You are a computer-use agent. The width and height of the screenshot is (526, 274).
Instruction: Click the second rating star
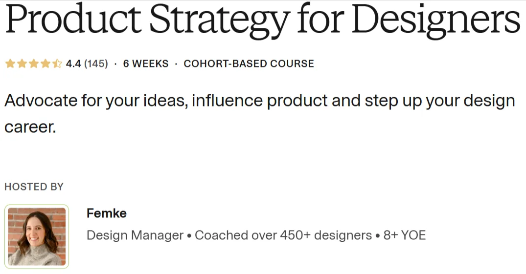pyautogui.click(x=22, y=63)
